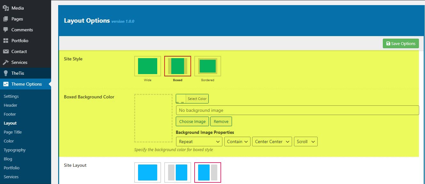This screenshot has width=425, height=184.
Task: Go to Blog submenu item
Action: (x=8, y=159)
